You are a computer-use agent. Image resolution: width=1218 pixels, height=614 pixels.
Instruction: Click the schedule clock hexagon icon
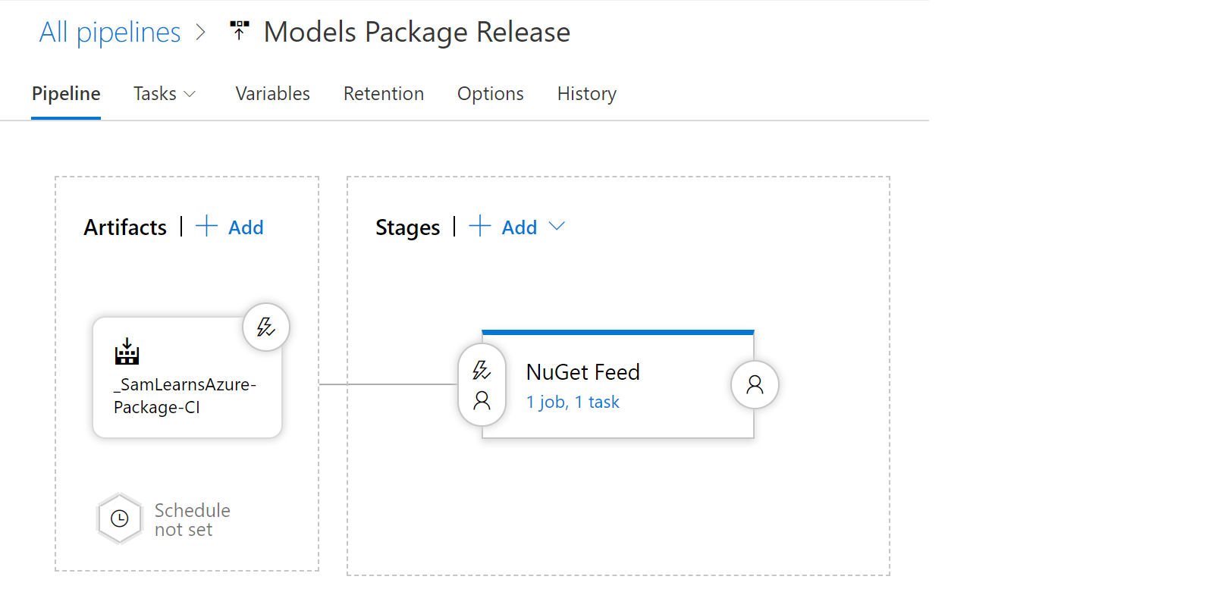[120, 518]
